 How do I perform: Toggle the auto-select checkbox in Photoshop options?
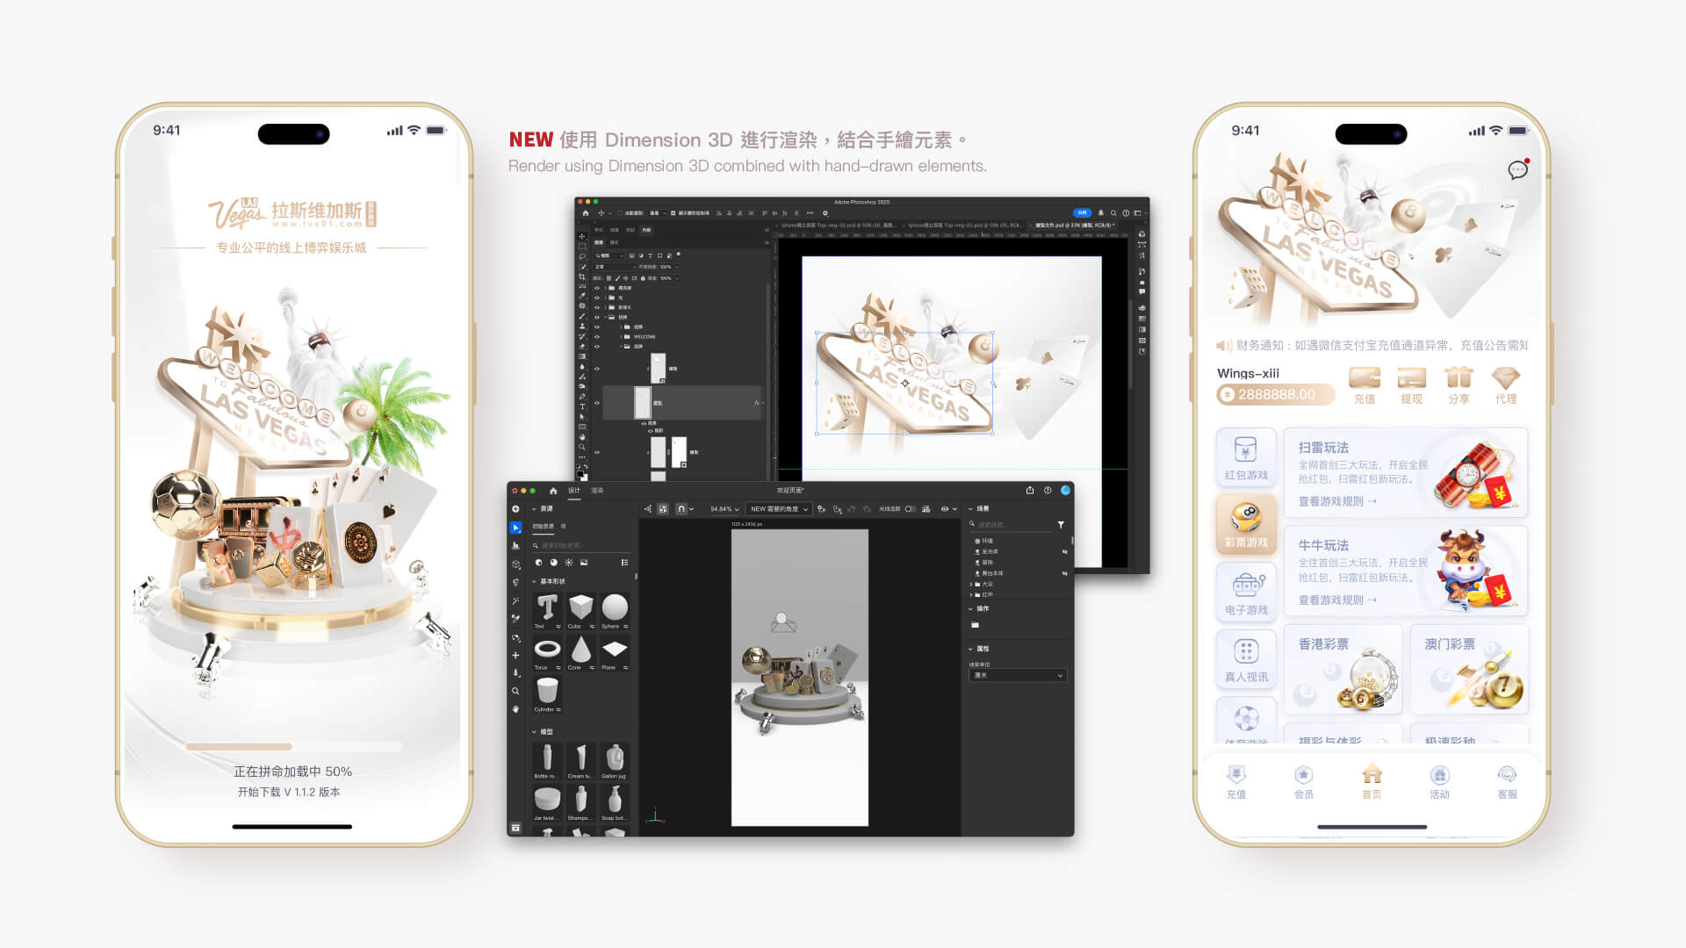tap(619, 213)
